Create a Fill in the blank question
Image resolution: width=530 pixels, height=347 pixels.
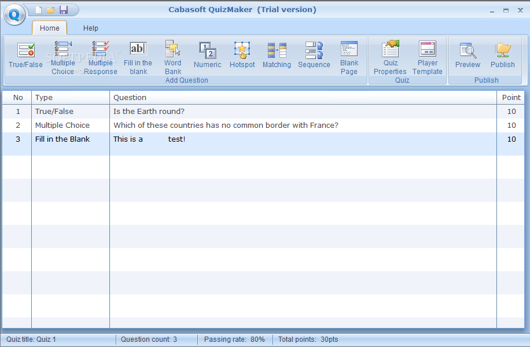[x=138, y=57]
